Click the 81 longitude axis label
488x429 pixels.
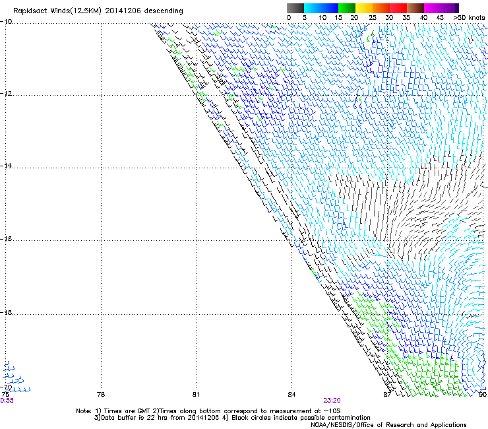196,395
